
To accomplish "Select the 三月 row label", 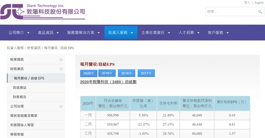I will tap(88, 133).
